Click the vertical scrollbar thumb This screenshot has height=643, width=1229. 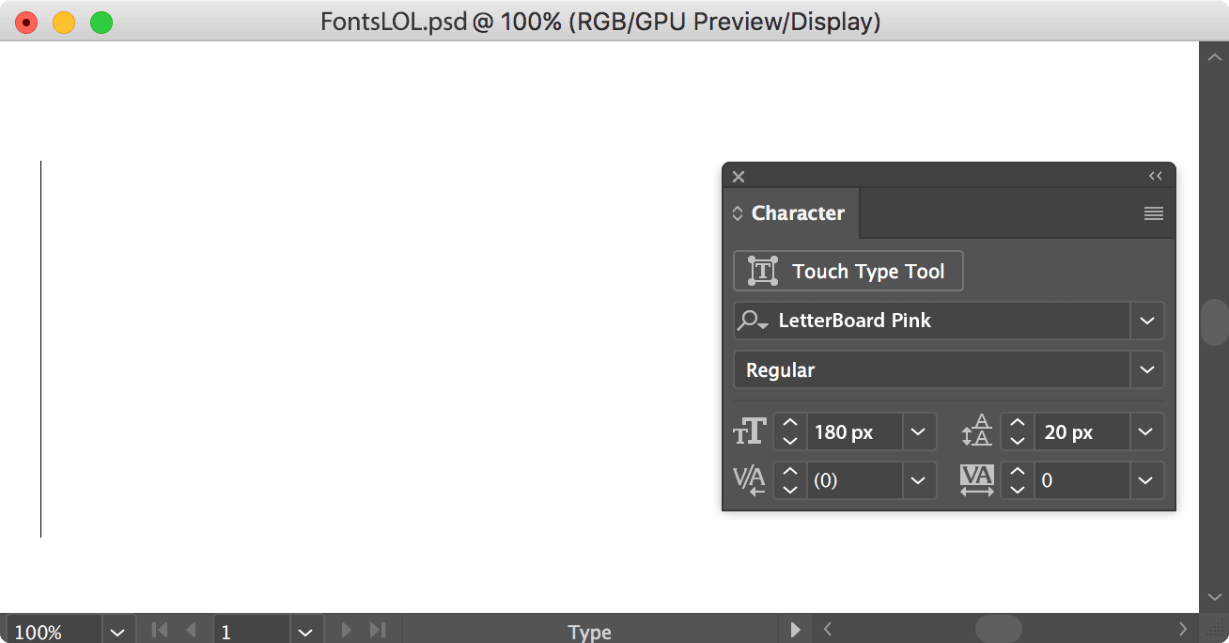click(x=1215, y=322)
